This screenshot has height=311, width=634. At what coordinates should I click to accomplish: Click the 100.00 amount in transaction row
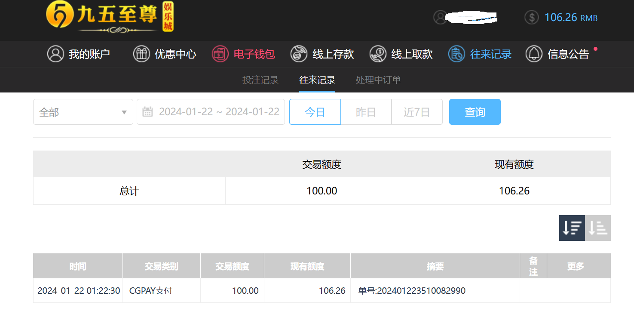tap(245, 291)
